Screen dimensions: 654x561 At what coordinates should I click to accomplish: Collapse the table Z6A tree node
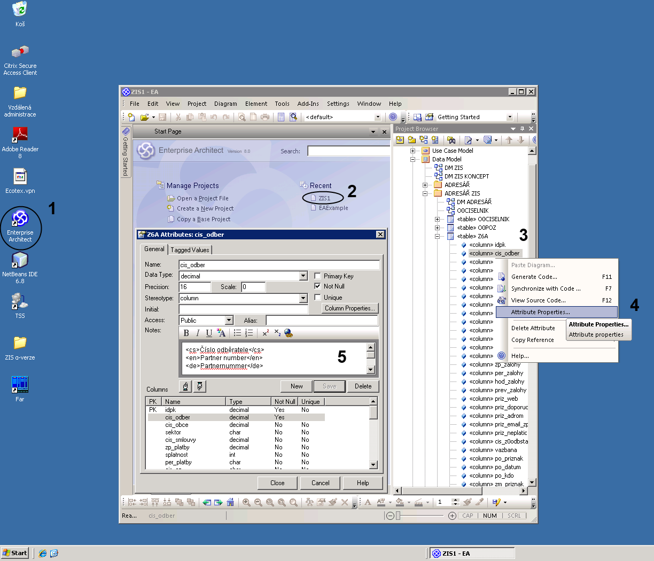(437, 236)
